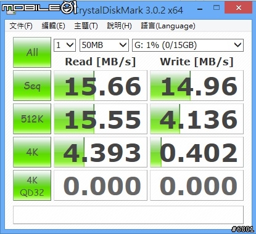256x234 pixels.
Task: Open the 文件(F) menu
Action: pyautogui.click(x=21, y=26)
